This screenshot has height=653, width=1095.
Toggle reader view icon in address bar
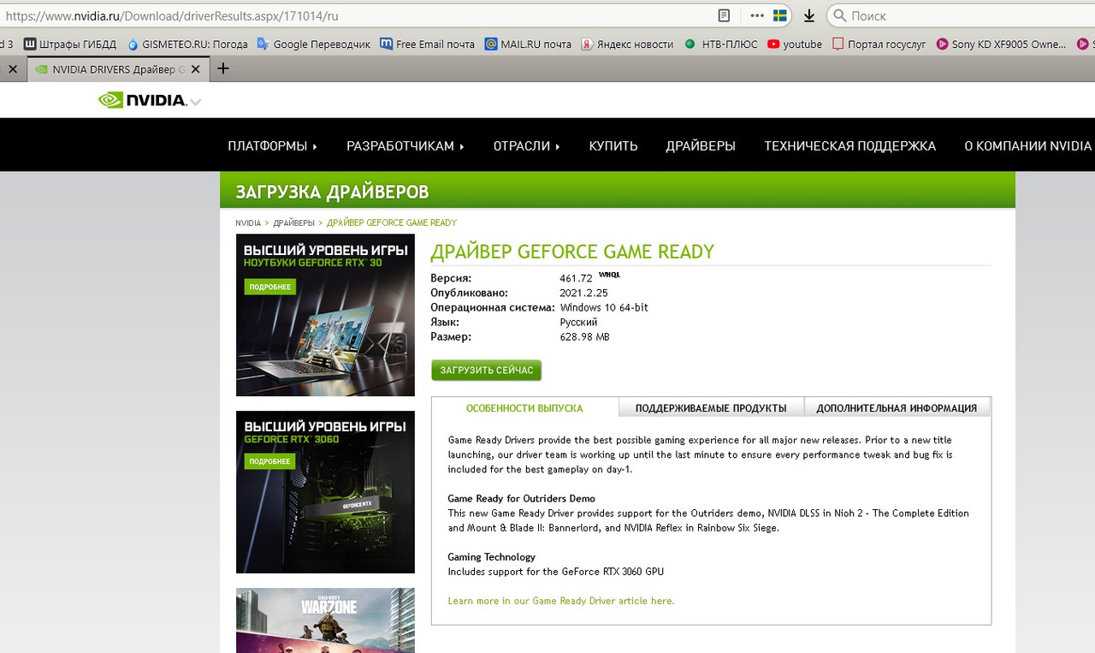725,15
